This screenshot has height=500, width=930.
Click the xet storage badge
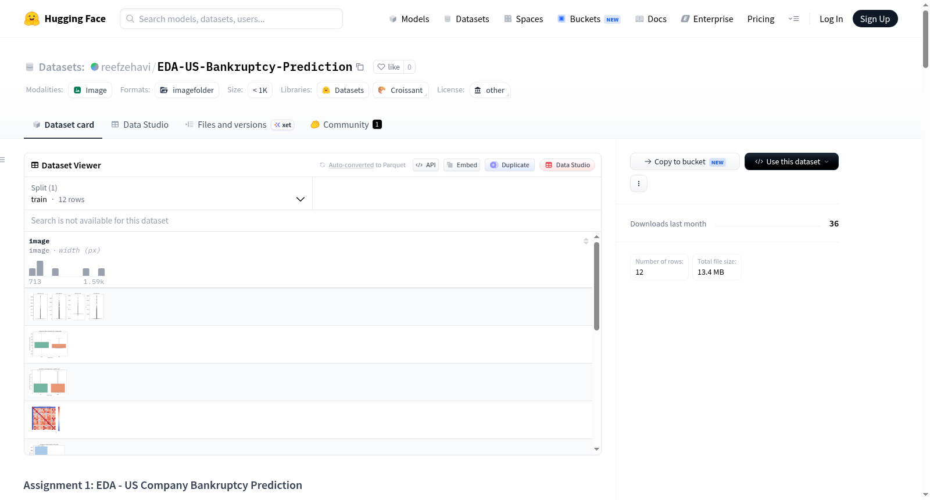coord(283,125)
